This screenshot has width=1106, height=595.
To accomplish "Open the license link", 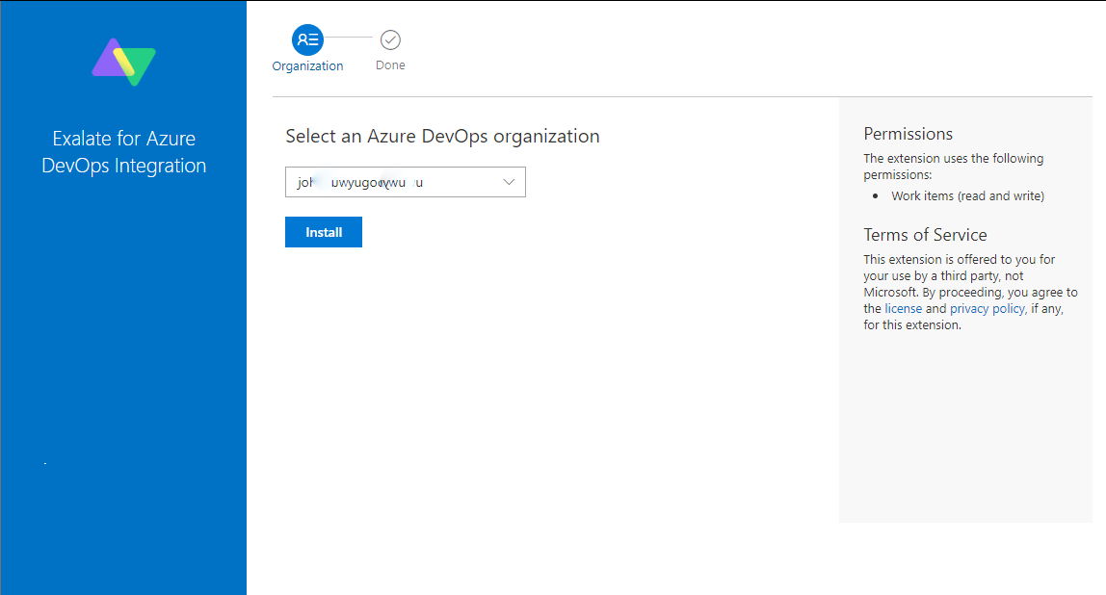I will tap(903, 309).
